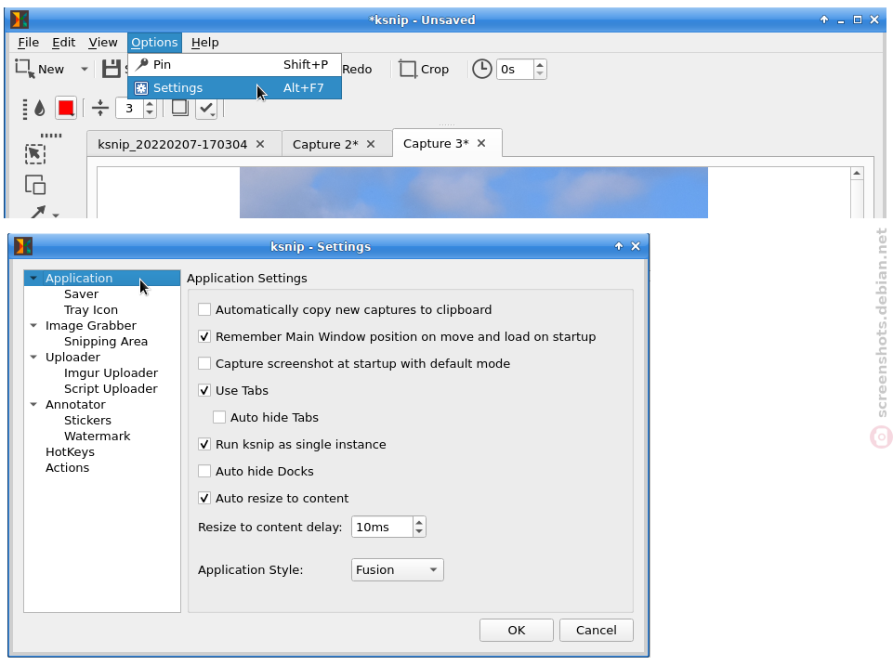Screen dimensions: 893x665
Task: Click the keep-above arrow in main title bar
Action: 824,20
